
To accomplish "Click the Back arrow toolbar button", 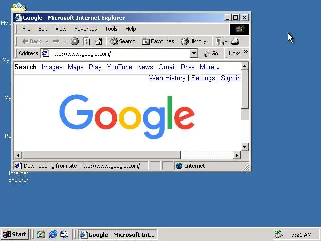I will click(x=31, y=41).
